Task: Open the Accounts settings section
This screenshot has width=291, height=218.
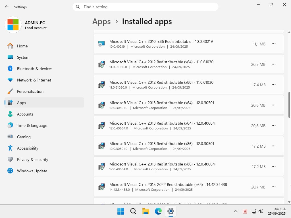Action: 25,114
